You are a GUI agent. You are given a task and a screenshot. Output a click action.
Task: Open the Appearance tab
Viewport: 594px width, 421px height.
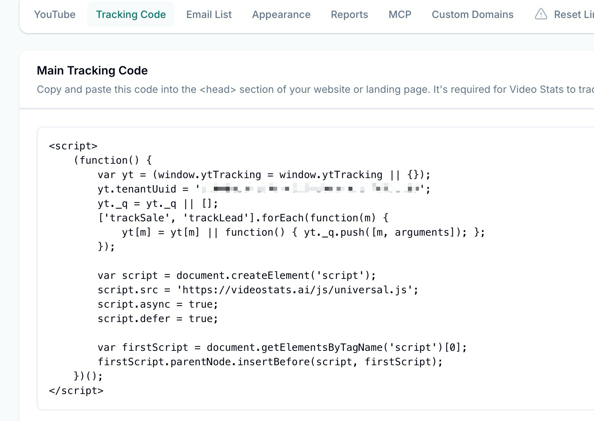pyautogui.click(x=281, y=14)
